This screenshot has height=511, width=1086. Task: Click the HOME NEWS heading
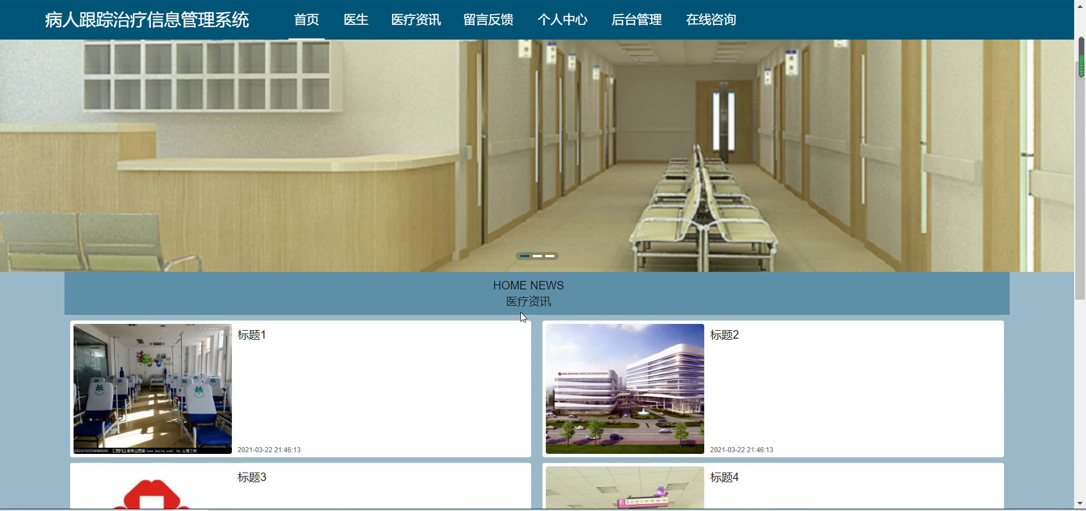[528, 285]
